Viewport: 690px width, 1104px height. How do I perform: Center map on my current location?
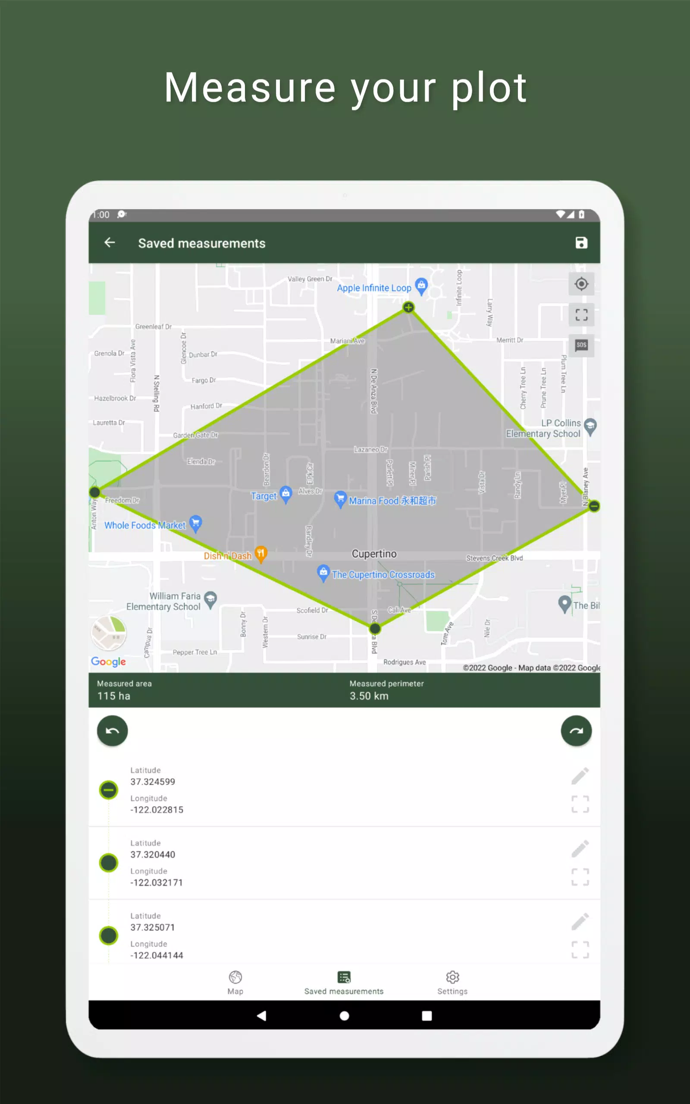(580, 284)
